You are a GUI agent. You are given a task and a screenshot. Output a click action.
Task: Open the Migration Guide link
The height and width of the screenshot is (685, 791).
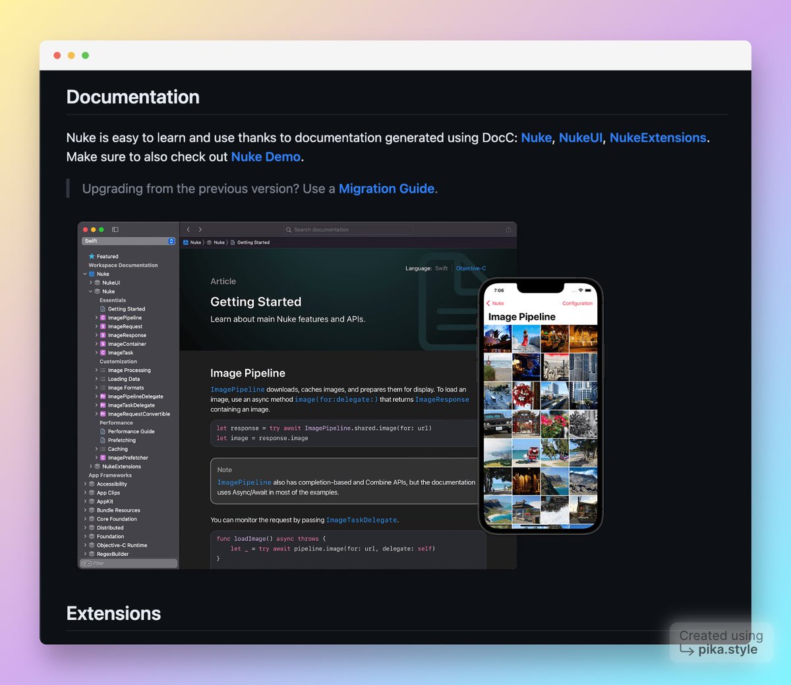point(386,189)
